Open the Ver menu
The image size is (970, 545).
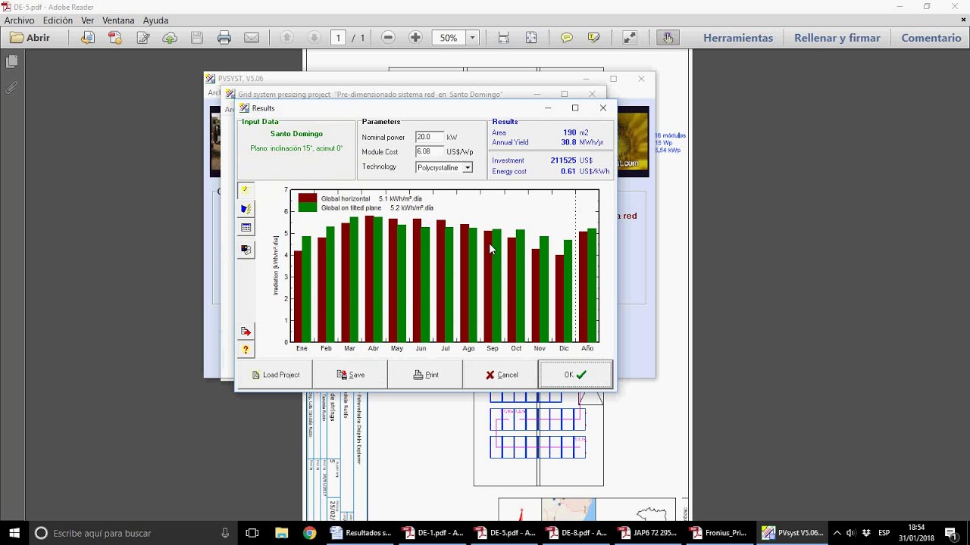click(88, 20)
